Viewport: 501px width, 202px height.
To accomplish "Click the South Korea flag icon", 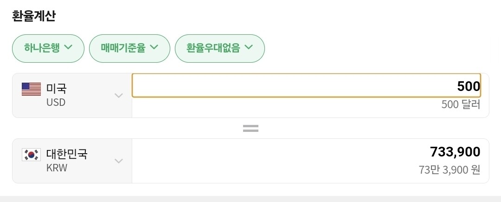I will (x=31, y=155).
